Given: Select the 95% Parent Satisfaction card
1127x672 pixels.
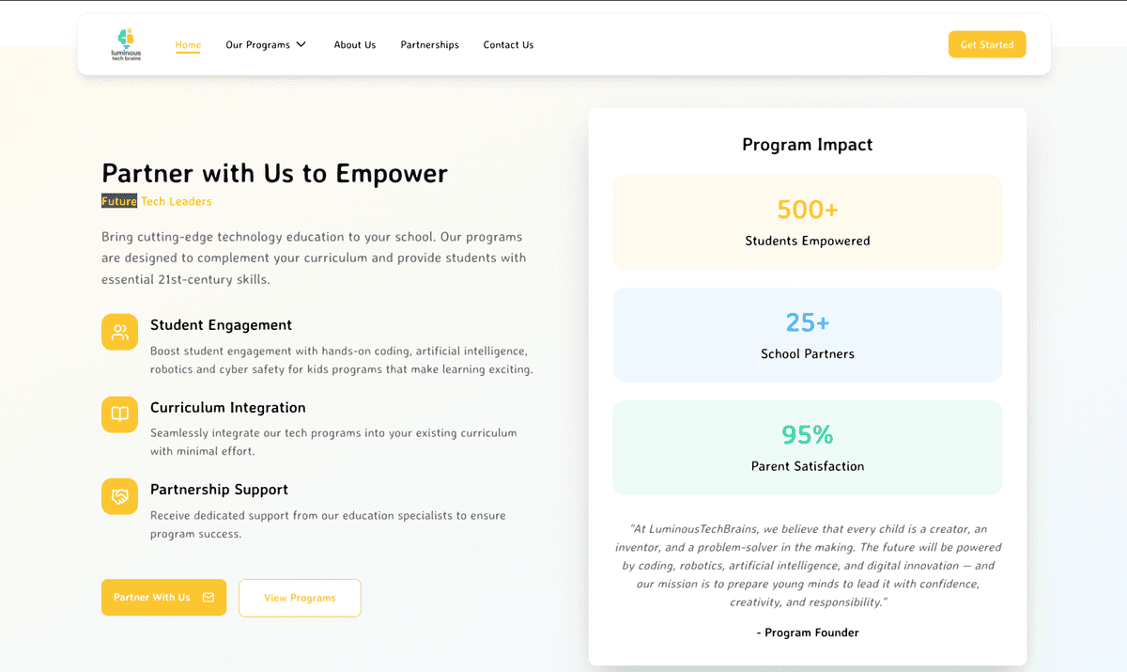Looking at the screenshot, I should [x=808, y=447].
